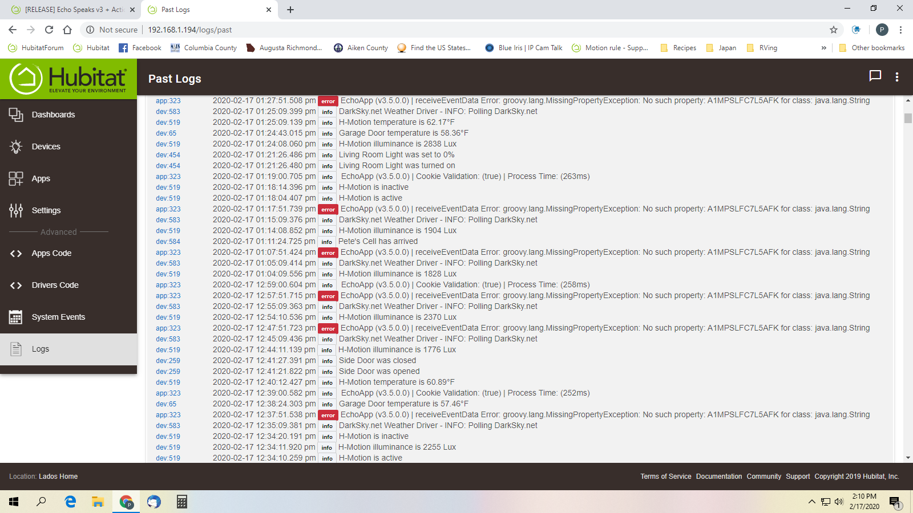Open a new browser tab
This screenshot has width=913, height=513.
tap(290, 10)
